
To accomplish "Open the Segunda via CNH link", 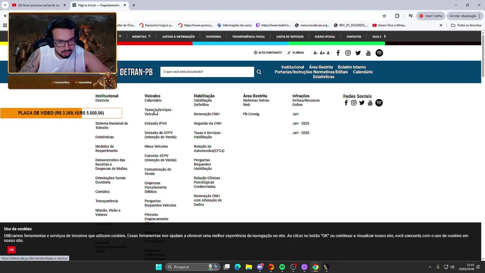I will click(208, 124).
